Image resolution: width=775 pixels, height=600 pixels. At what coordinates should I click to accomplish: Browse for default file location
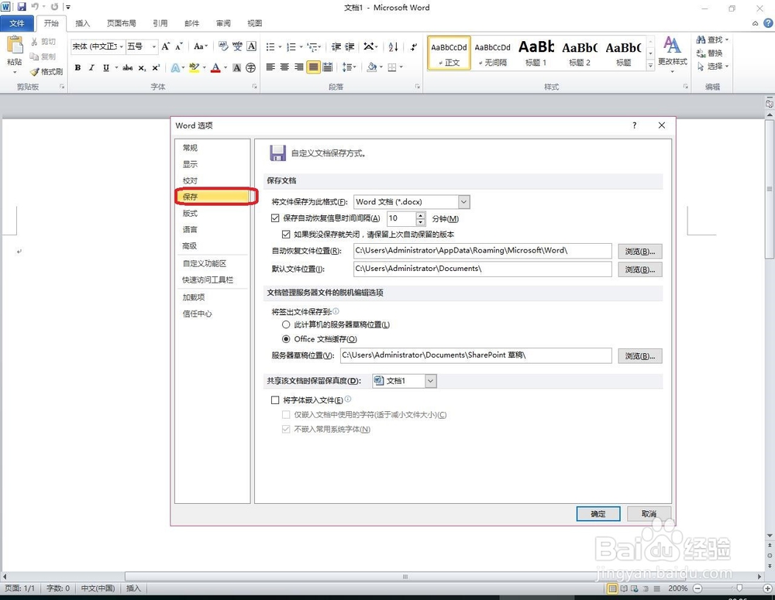[x=640, y=269]
